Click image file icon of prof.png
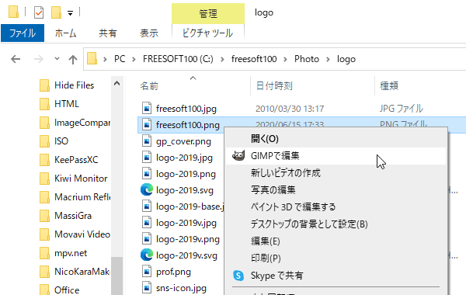Viewport: 466px width, 295px height. coord(147,272)
